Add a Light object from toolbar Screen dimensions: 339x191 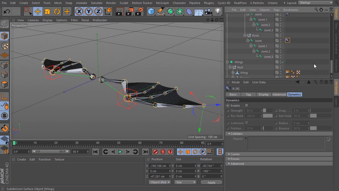218,11
